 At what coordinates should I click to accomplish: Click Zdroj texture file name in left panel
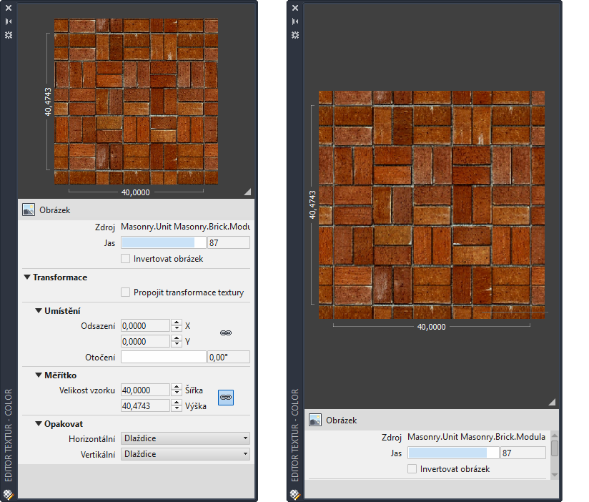184,227
